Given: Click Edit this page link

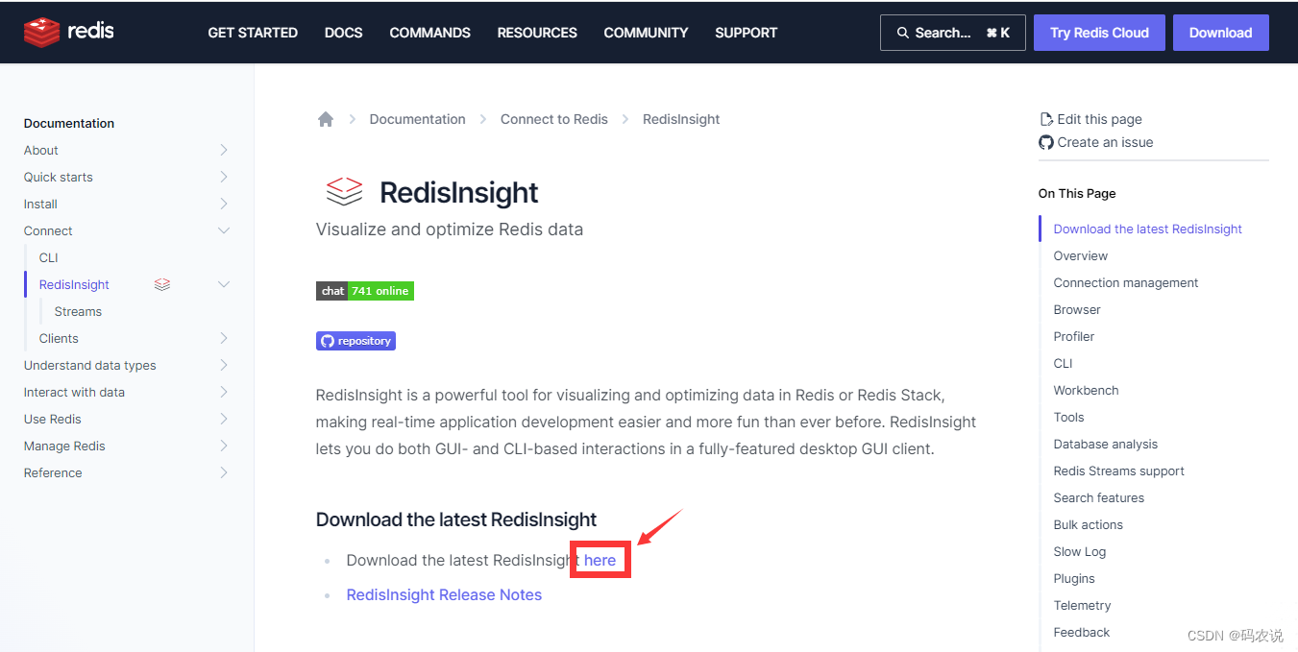Looking at the screenshot, I should coord(1100,119).
